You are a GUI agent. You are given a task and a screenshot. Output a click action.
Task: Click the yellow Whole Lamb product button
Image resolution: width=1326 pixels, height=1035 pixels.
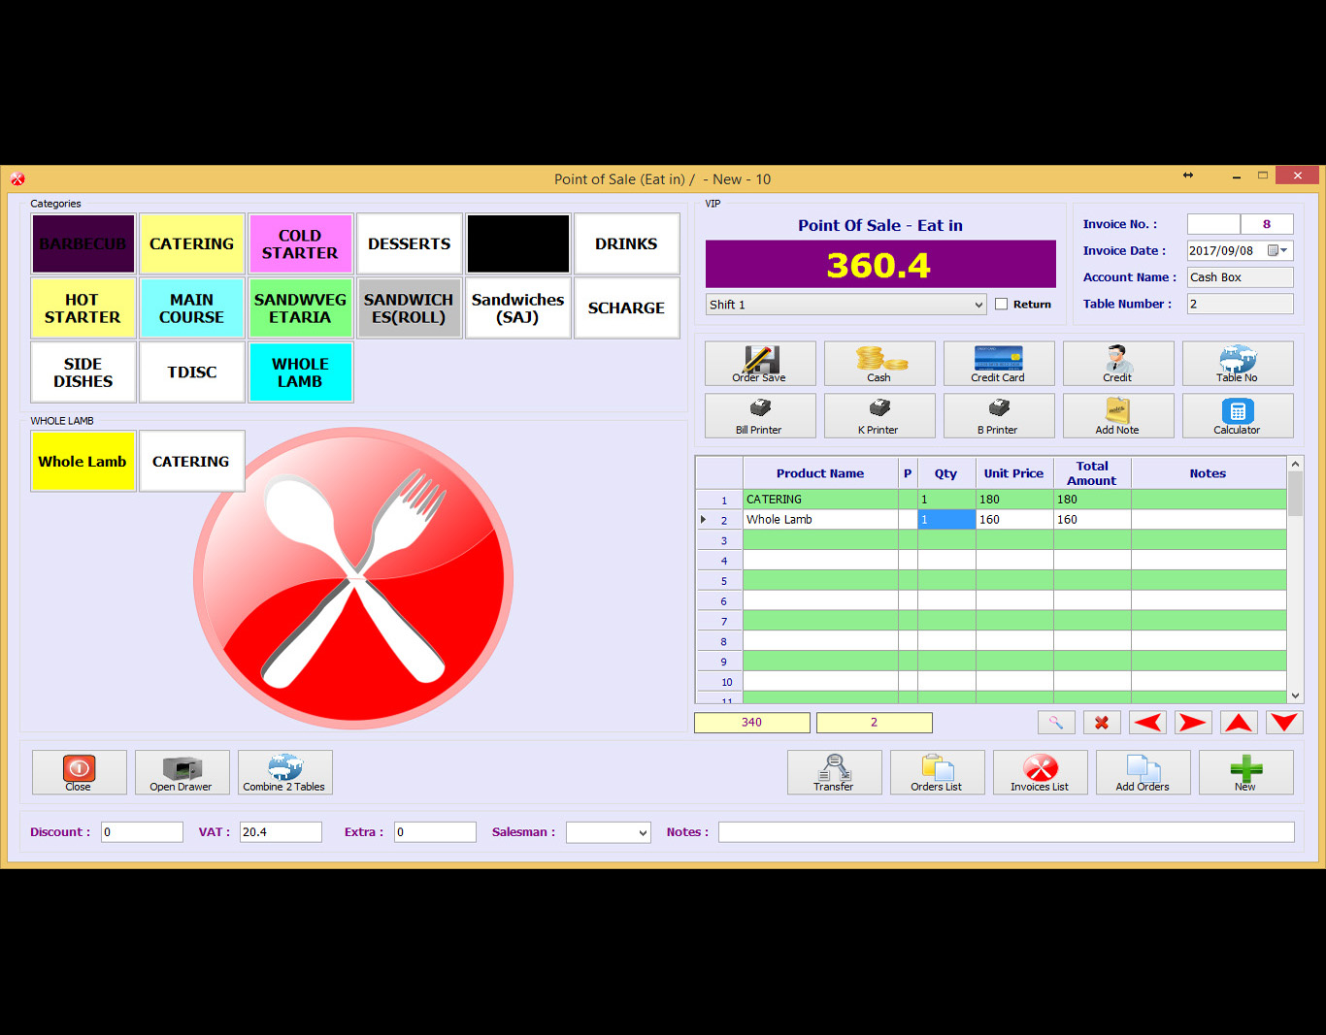click(x=83, y=462)
